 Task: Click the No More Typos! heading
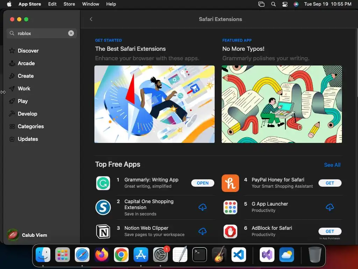(x=243, y=49)
